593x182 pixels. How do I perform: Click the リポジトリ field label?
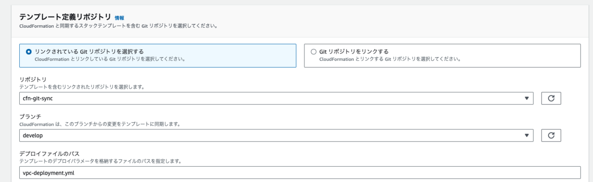click(x=33, y=79)
